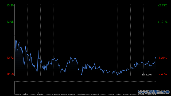Click the +2.43% percentage label

(x=162, y=5)
